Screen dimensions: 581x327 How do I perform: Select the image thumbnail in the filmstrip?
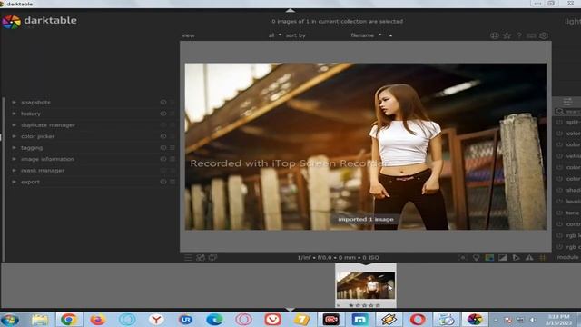tap(366, 285)
